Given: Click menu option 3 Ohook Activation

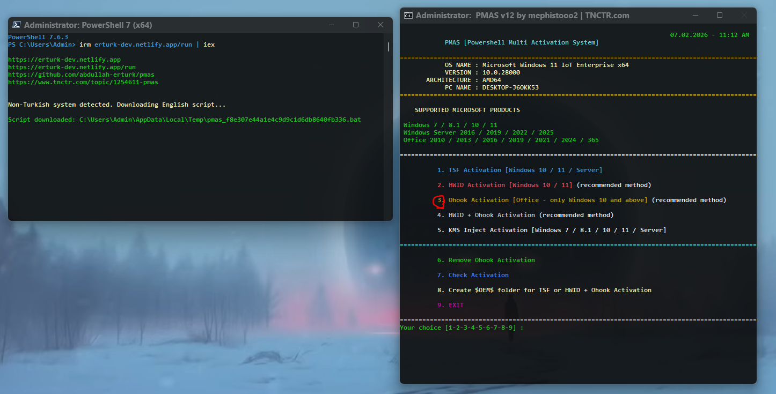Looking at the screenshot, I should click(x=582, y=200).
